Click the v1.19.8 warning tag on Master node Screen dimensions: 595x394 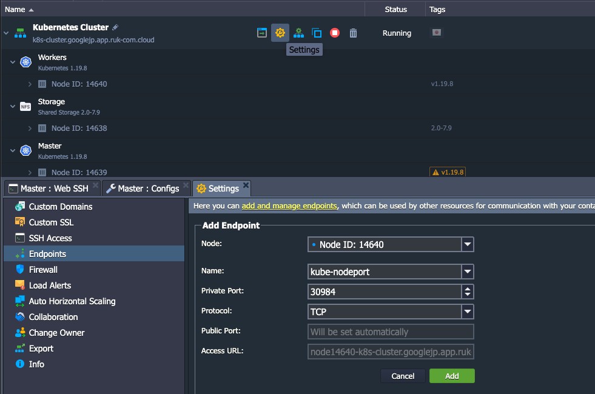click(448, 172)
